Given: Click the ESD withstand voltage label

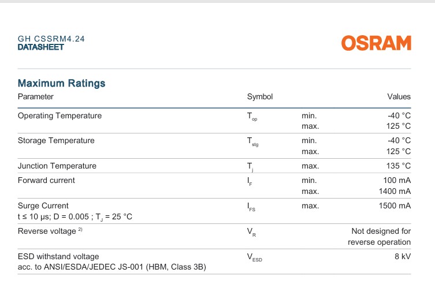Looking at the screenshot, I should point(58,256).
